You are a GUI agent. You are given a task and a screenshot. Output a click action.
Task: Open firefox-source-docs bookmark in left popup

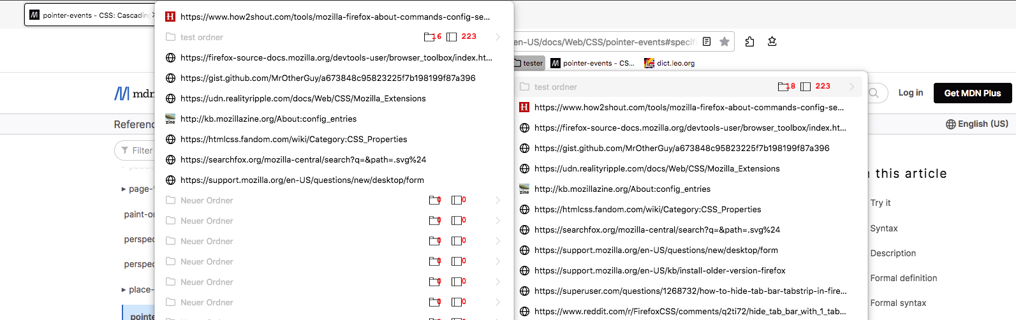[x=335, y=57]
